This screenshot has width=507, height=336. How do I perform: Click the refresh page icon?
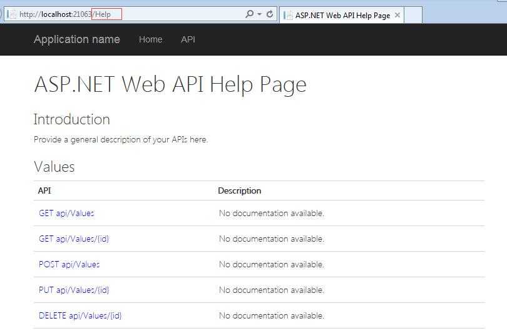pyautogui.click(x=270, y=14)
